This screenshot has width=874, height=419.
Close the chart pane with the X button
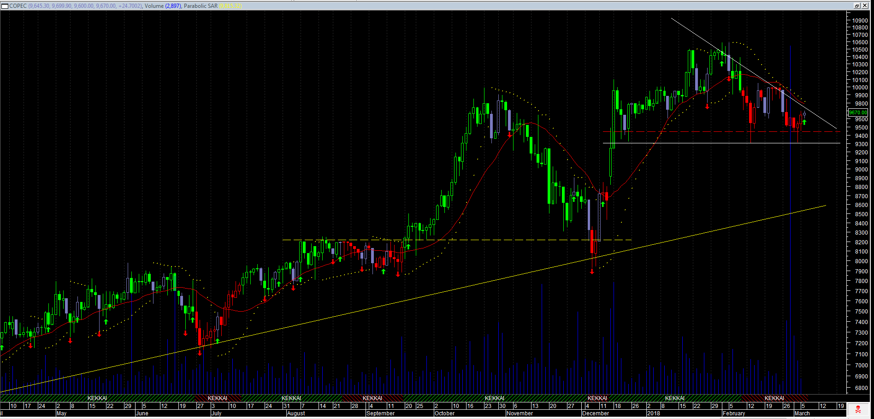[866, 6]
